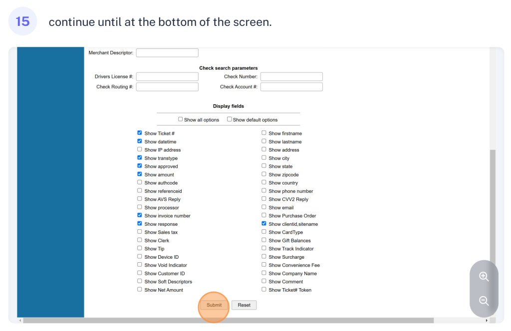
Task: Click the Merchant Descriptor text field
Action: click(167, 53)
